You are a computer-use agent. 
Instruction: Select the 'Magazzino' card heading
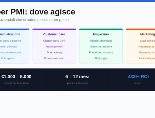pos(101,34)
